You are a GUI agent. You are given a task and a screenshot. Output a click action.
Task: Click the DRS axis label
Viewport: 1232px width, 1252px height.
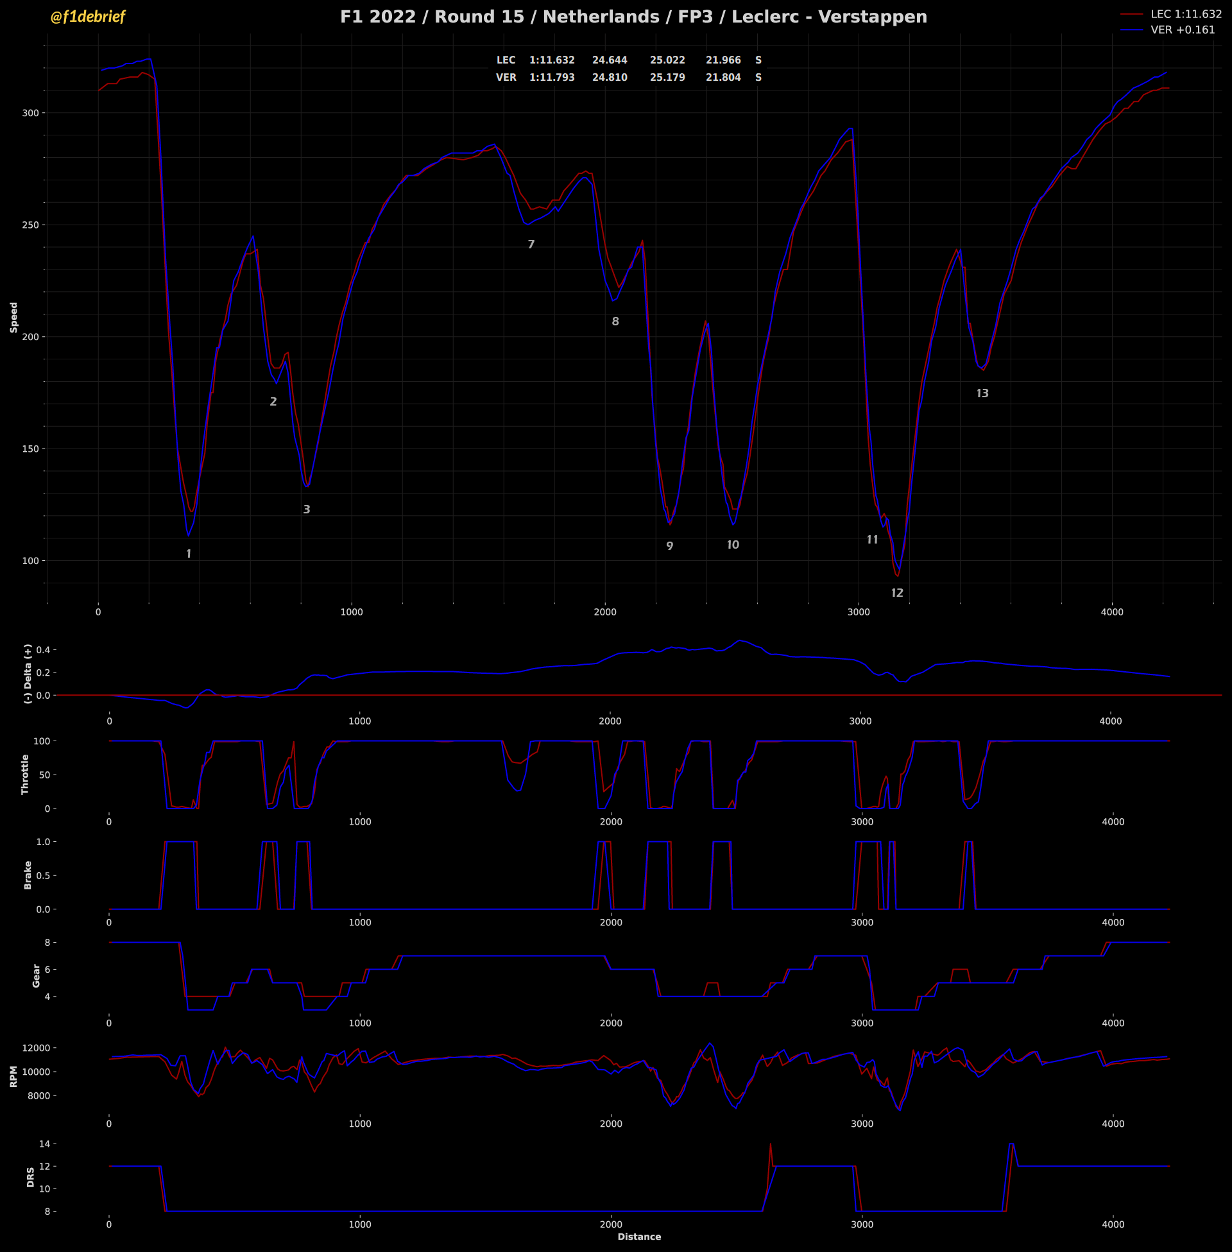tap(30, 1177)
